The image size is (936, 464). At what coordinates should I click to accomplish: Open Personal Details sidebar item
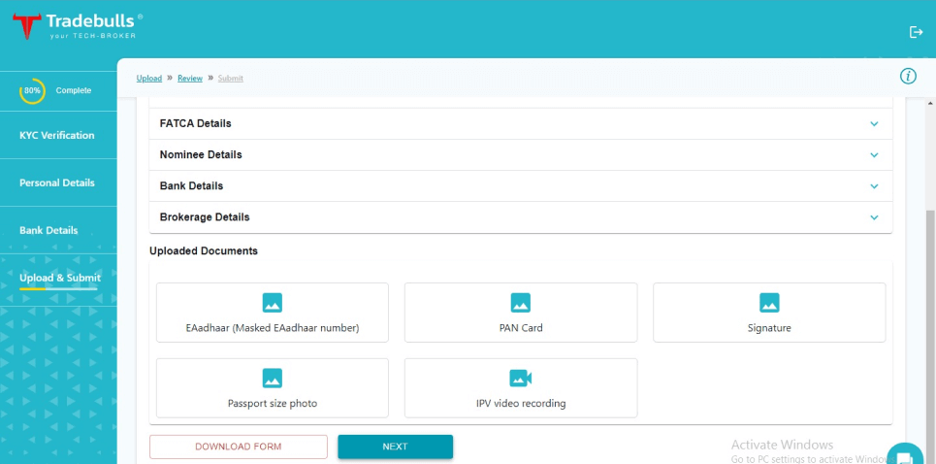(57, 183)
